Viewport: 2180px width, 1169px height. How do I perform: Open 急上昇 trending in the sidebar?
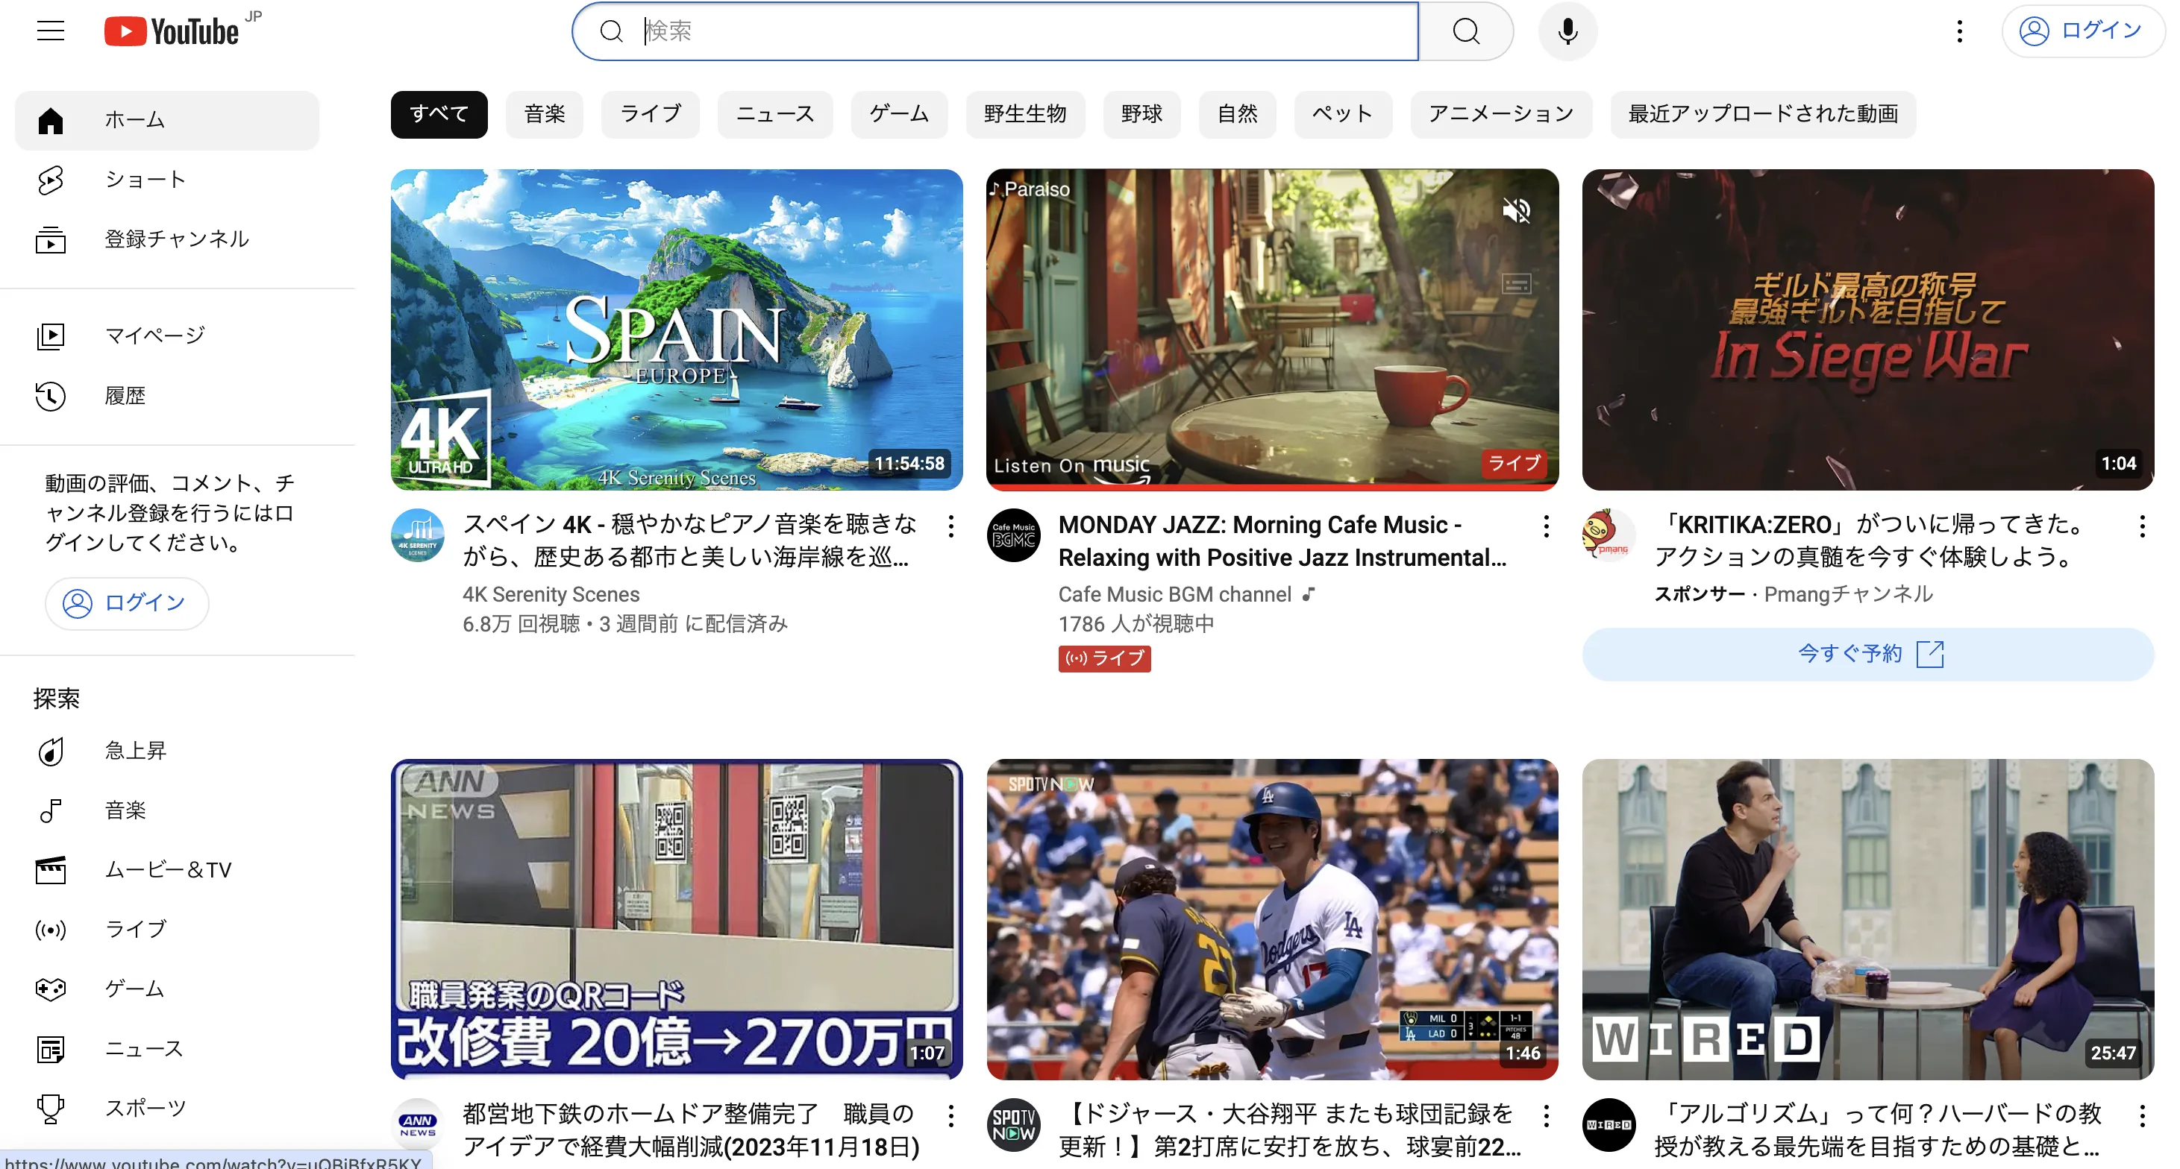coord(166,750)
